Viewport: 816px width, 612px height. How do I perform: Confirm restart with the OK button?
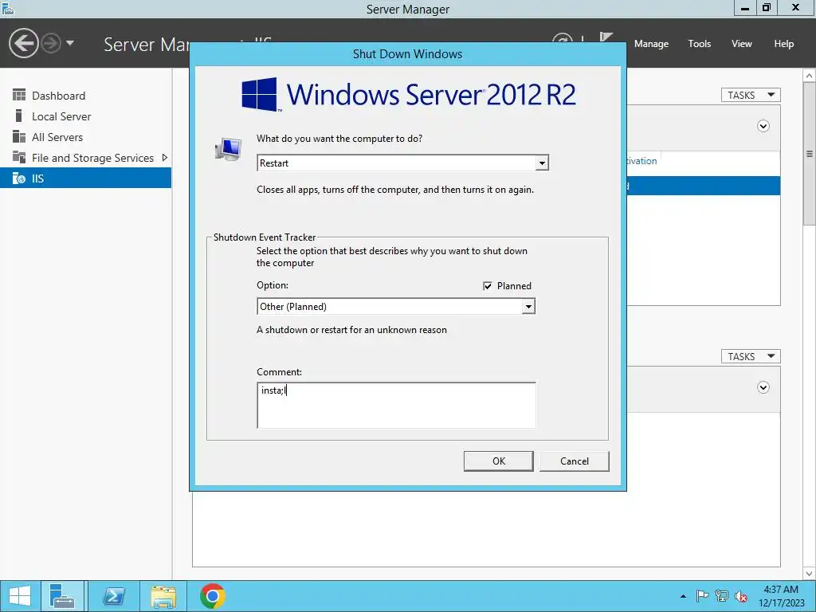coord(499,461)
